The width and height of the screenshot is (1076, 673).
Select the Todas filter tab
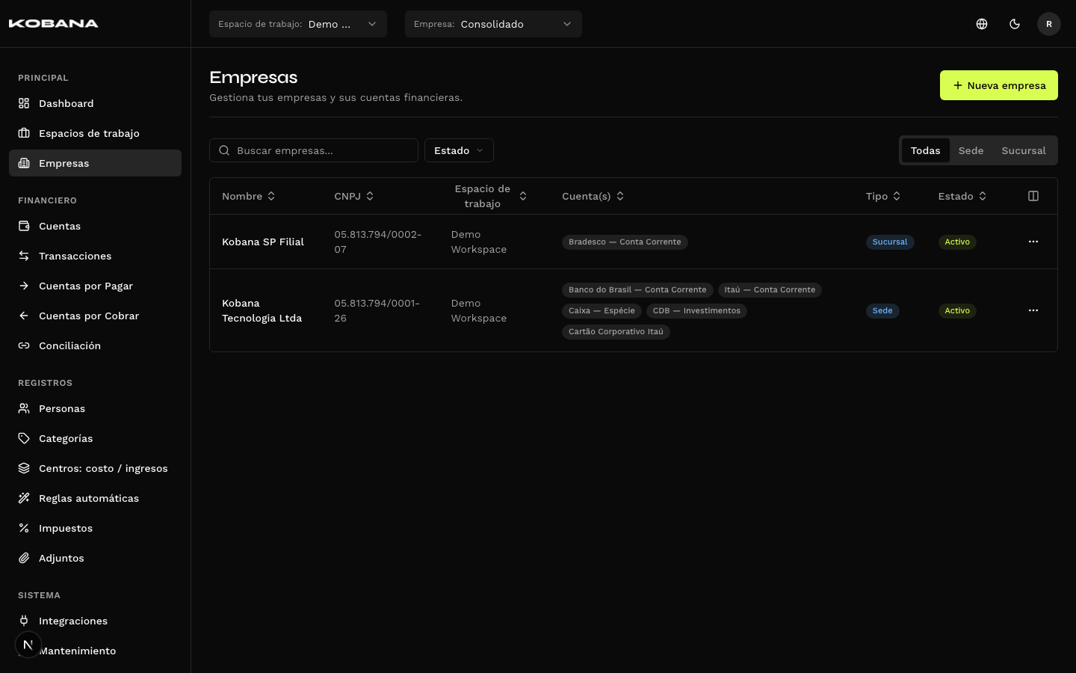(x=925, y=150)
